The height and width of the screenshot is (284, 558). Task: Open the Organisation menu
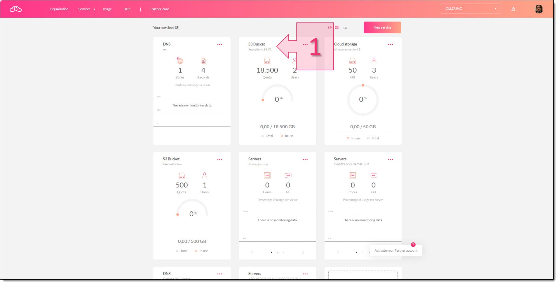[59, 9]
